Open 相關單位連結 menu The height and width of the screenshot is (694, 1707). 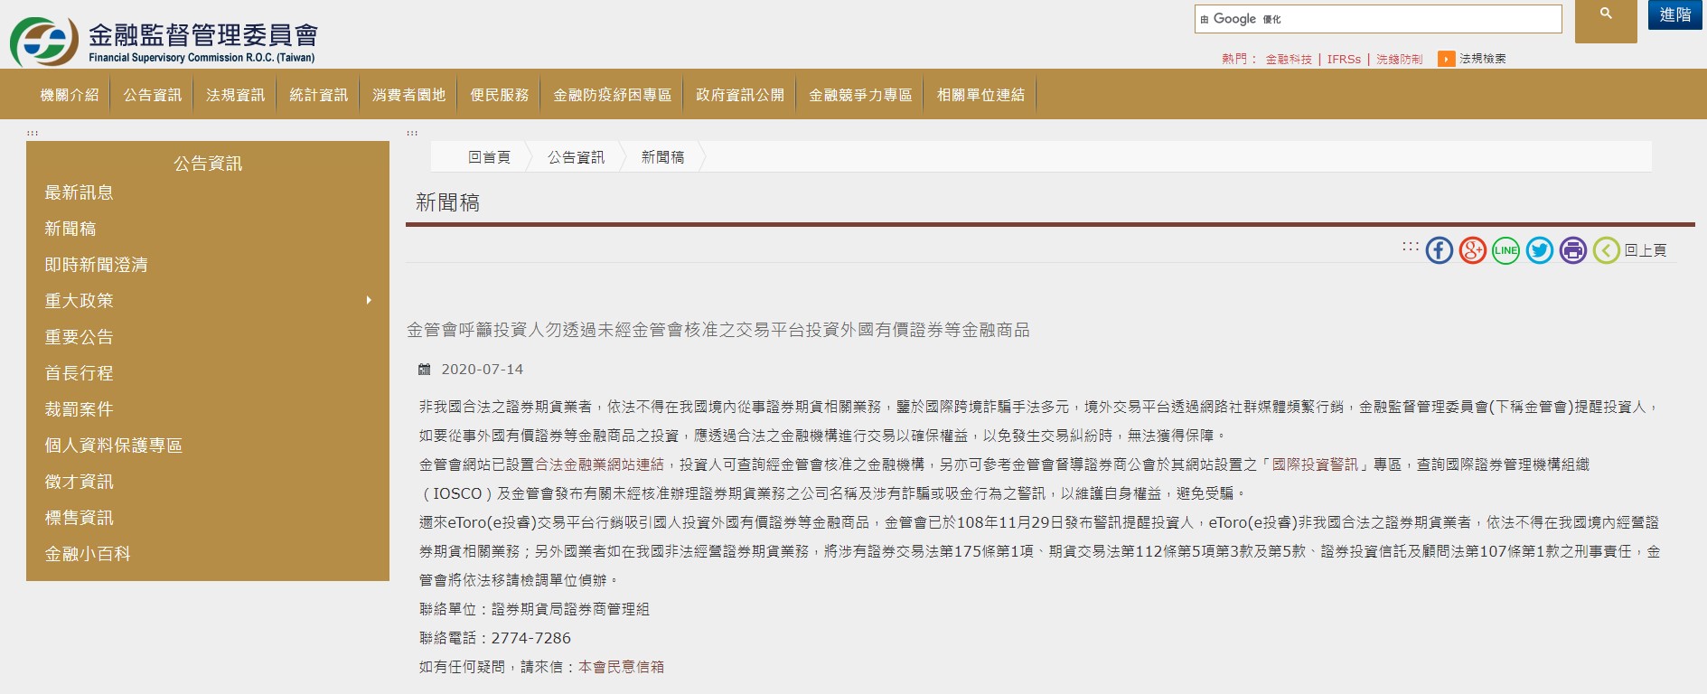980,95
